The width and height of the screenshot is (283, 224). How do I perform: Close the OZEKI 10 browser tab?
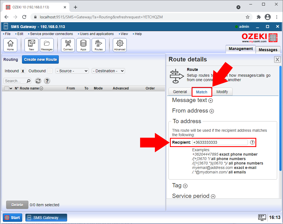click(65, 7)
